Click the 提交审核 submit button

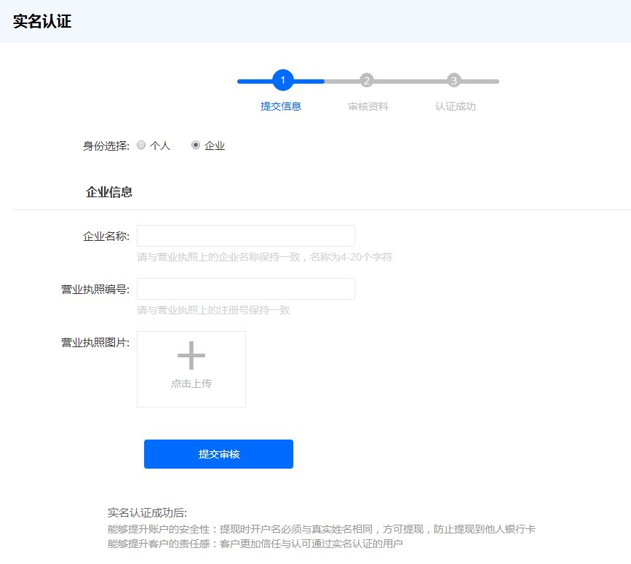pyautogui.click(x=218, y=453)
